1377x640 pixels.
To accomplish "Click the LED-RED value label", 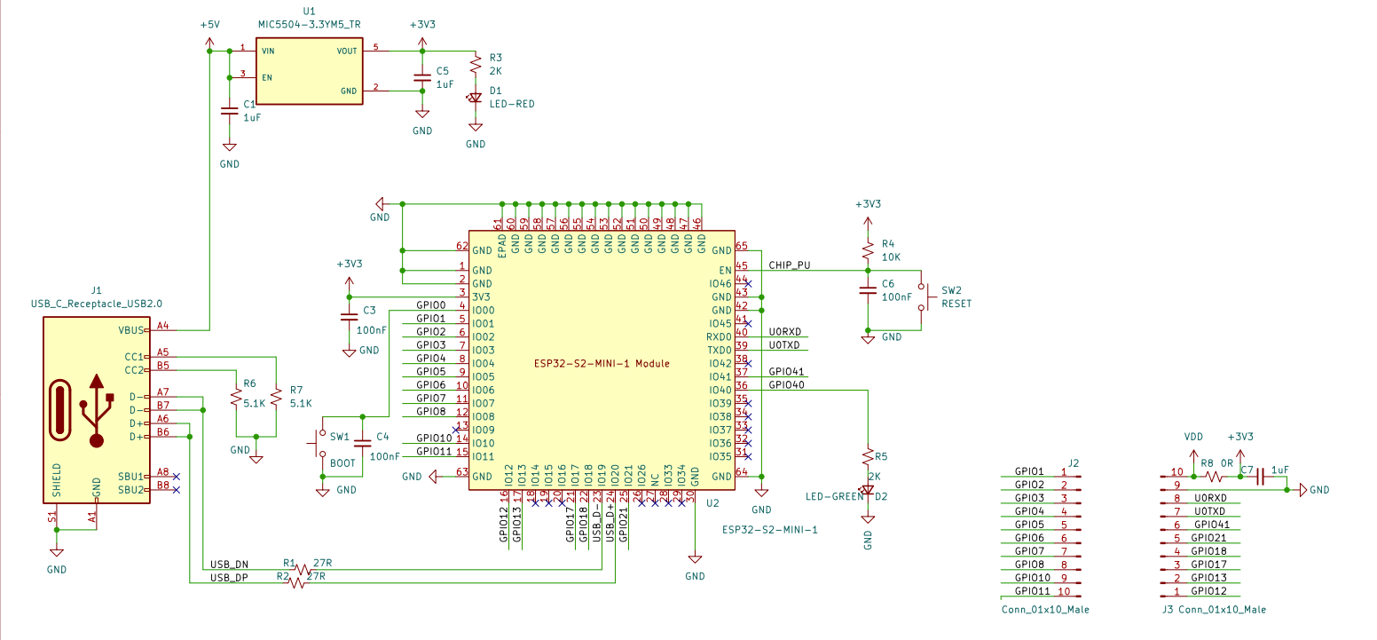I will tap(513, 104).
